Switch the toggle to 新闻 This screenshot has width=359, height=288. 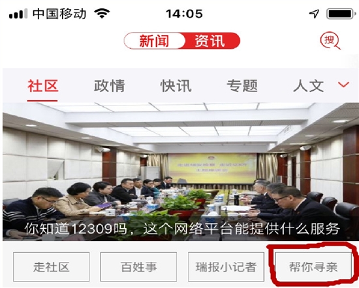click(x=154, y=41)
